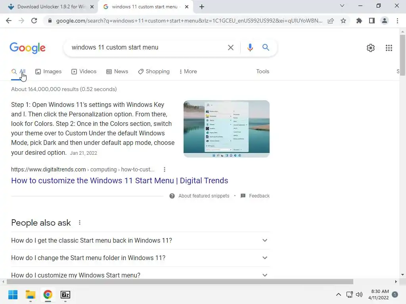Open the notification count badge
Viewport: 406px width, 304px height.
tap(395, 294)
